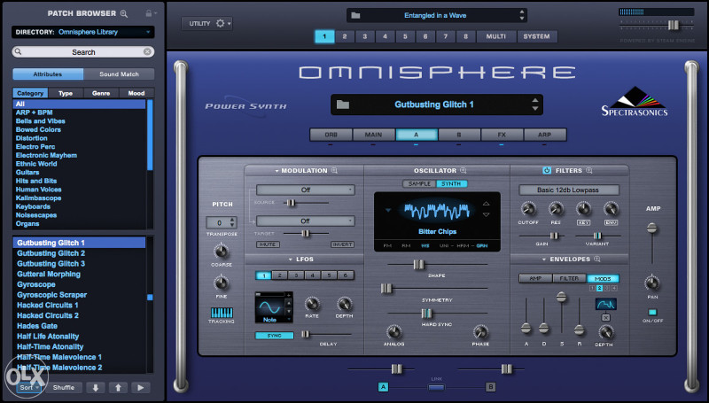The image size is (709, 403).
Task: Open Basic 12db Lowpass filter dropdown
Action: point(568,190)
